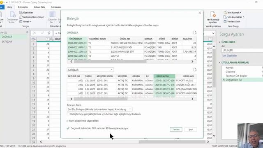This screenshot has height=148, width=263.
Task: Switch to the Dönüştür tab
Action: [23, 7]
